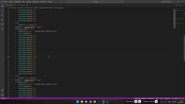Screen dimensions: 185x104
Task: Click the ENG input language indicator
Action: point(169,102)
